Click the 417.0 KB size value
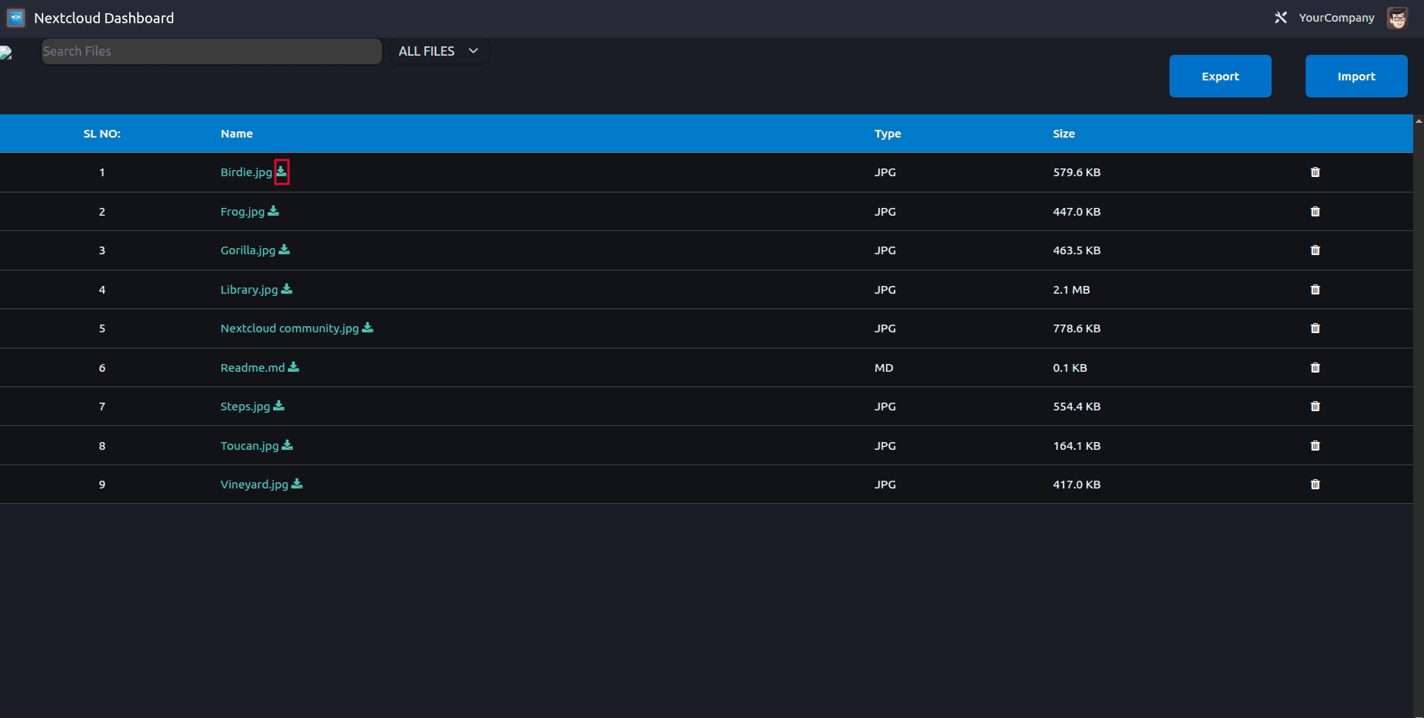 pos(1076,485)
